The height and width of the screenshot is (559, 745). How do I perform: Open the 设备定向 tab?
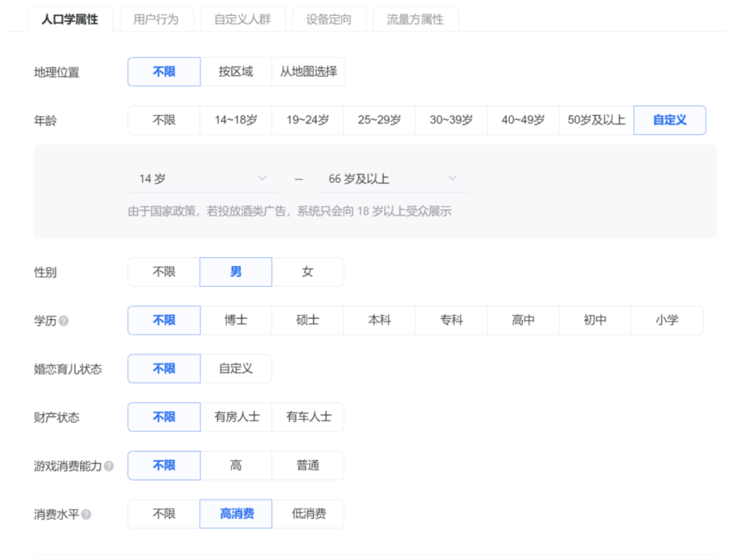point(329,19)
